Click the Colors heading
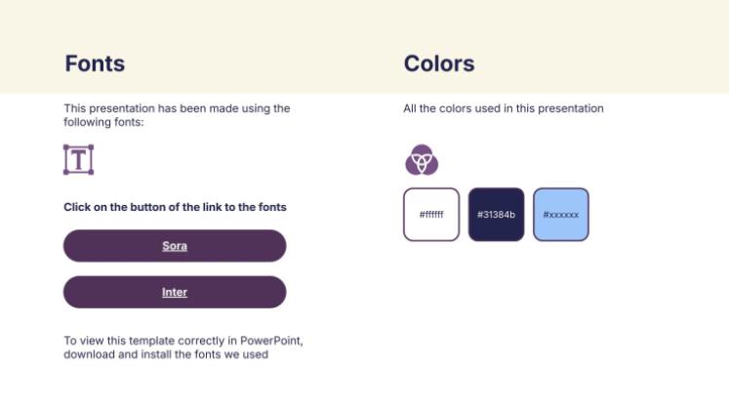This screenshot has height=410, width=729. pyautogui.click(x=438, y=64)
